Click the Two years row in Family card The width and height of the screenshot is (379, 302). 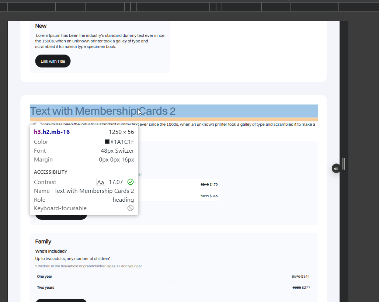click(174, 288)
